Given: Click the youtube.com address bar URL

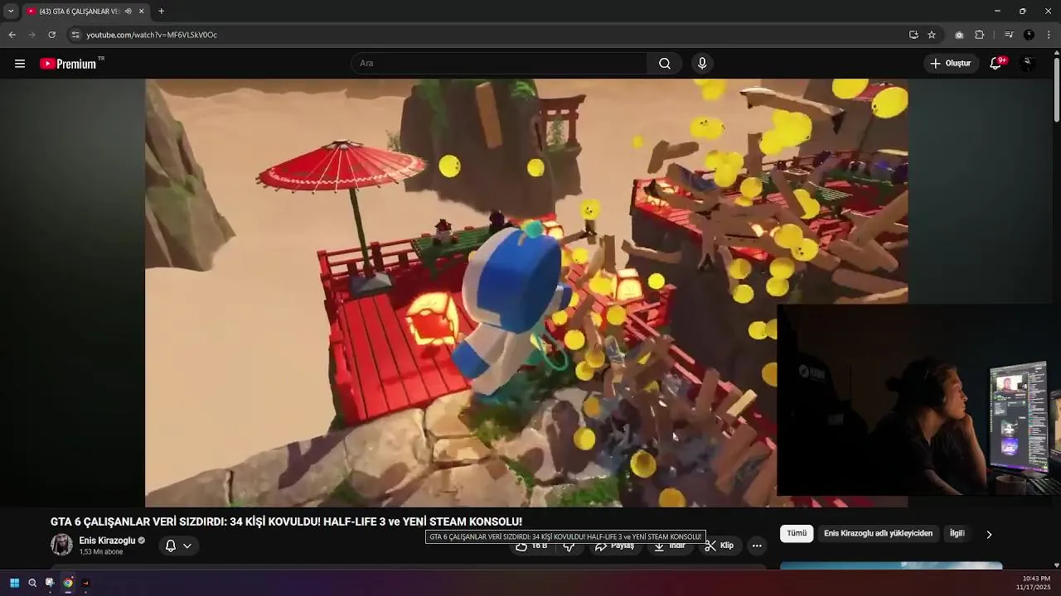Looking at the screenshot, I should (152, 35).
